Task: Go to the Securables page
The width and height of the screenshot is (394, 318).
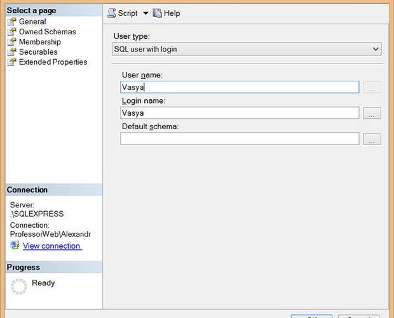Action: coord(38,52)
